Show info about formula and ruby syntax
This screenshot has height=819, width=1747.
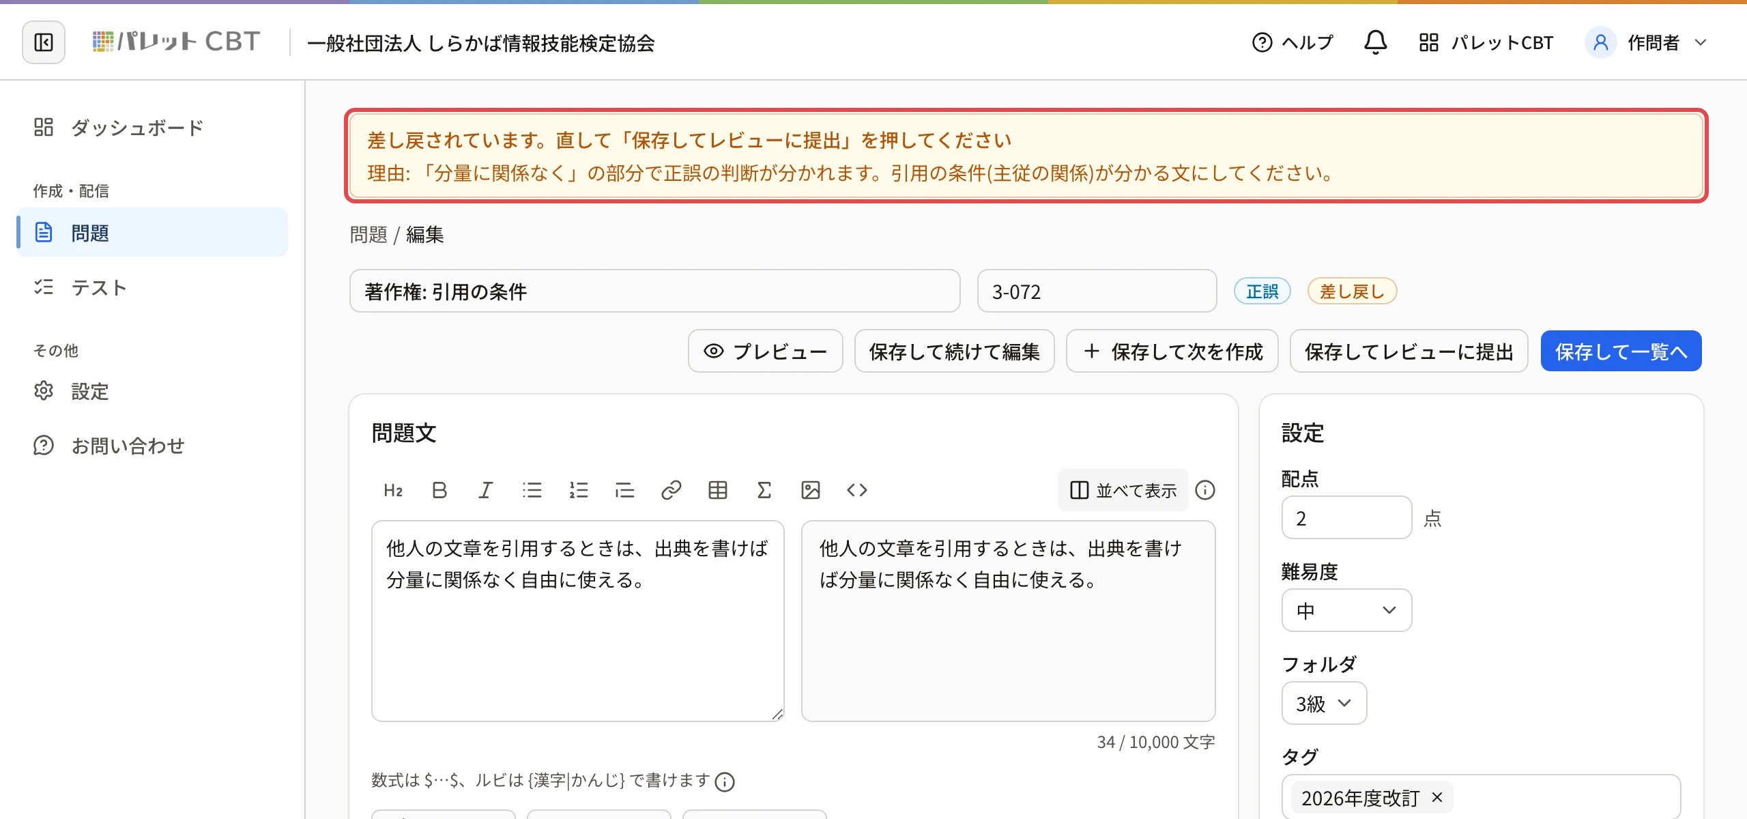(x=725, y=781)
